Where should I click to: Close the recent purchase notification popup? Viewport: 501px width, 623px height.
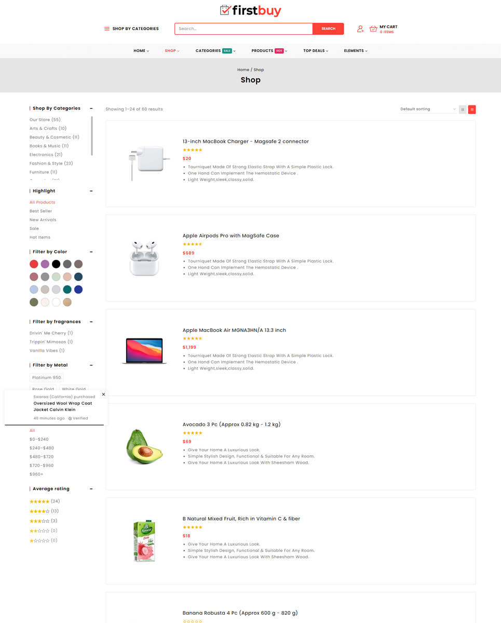(x=103, y=395)
